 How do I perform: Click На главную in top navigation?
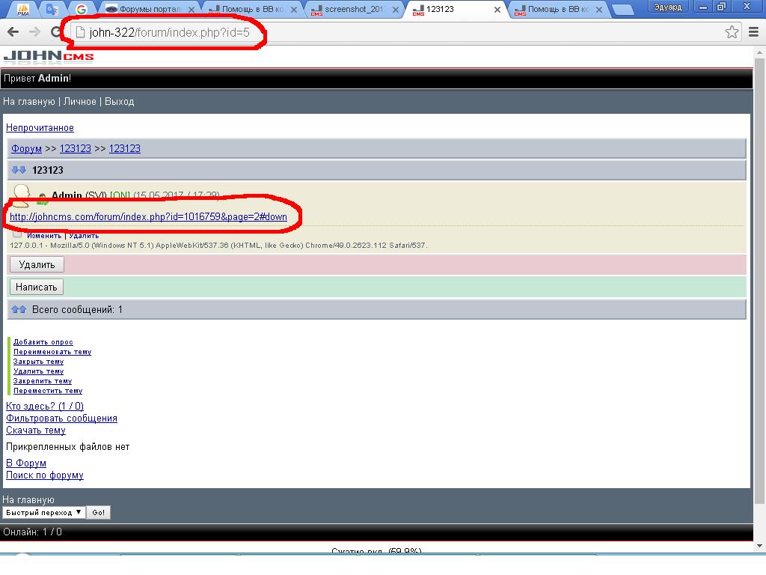tap(29, 102)
